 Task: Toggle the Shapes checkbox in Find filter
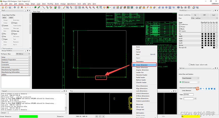[12, 23]
